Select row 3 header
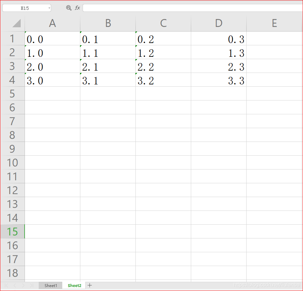This screenshot has width=303, height=291. (12, 66)
